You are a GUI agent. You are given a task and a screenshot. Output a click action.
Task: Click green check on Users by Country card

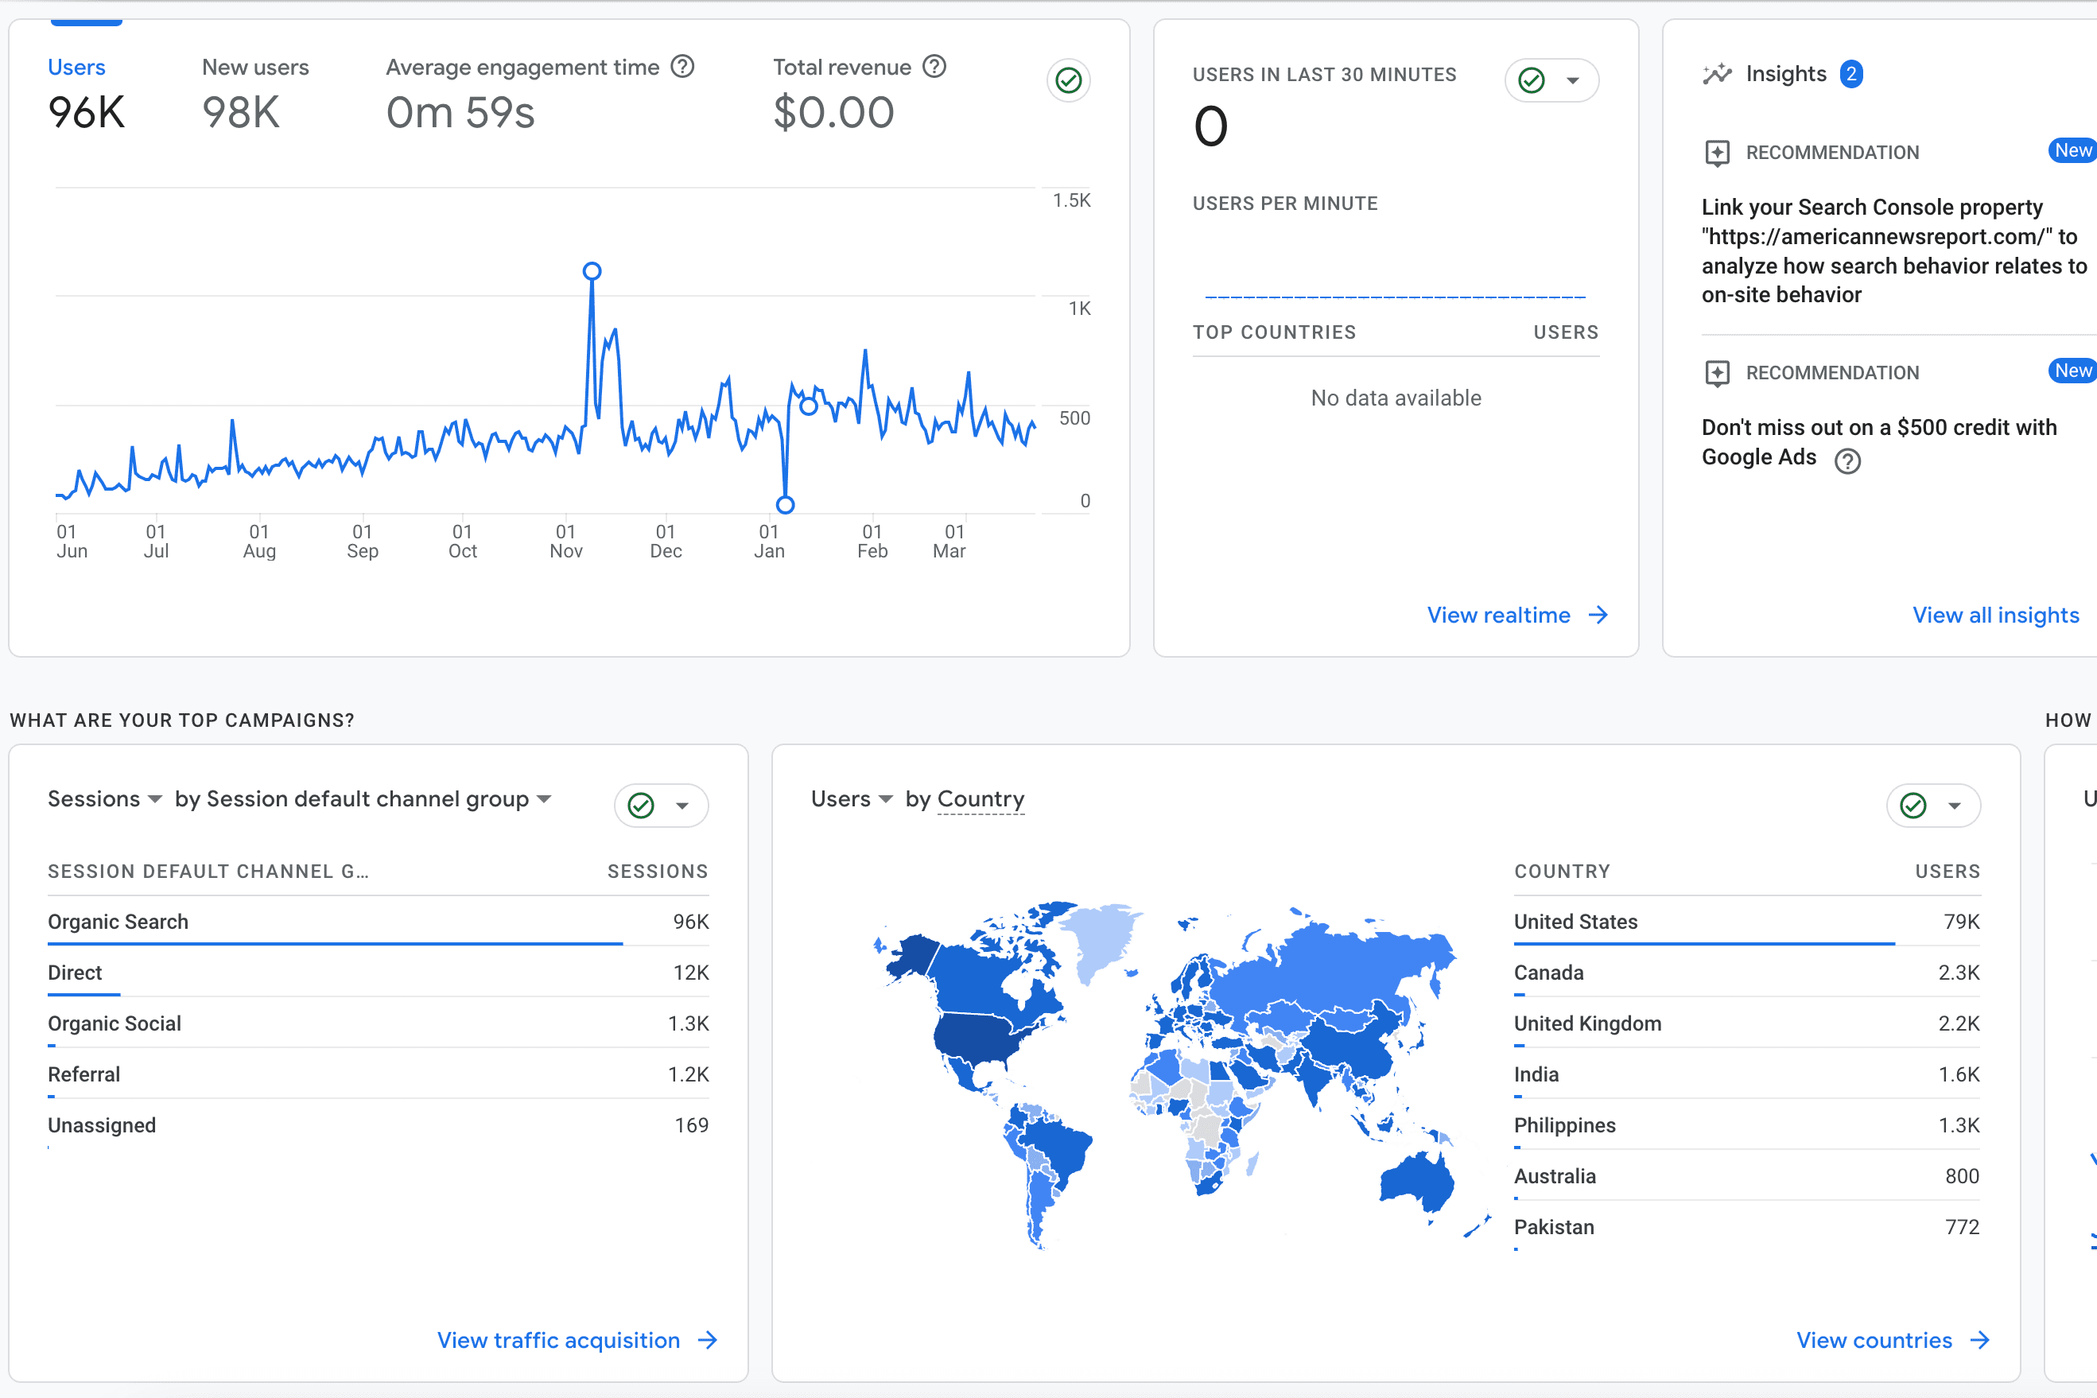(x=1913, y=806)
